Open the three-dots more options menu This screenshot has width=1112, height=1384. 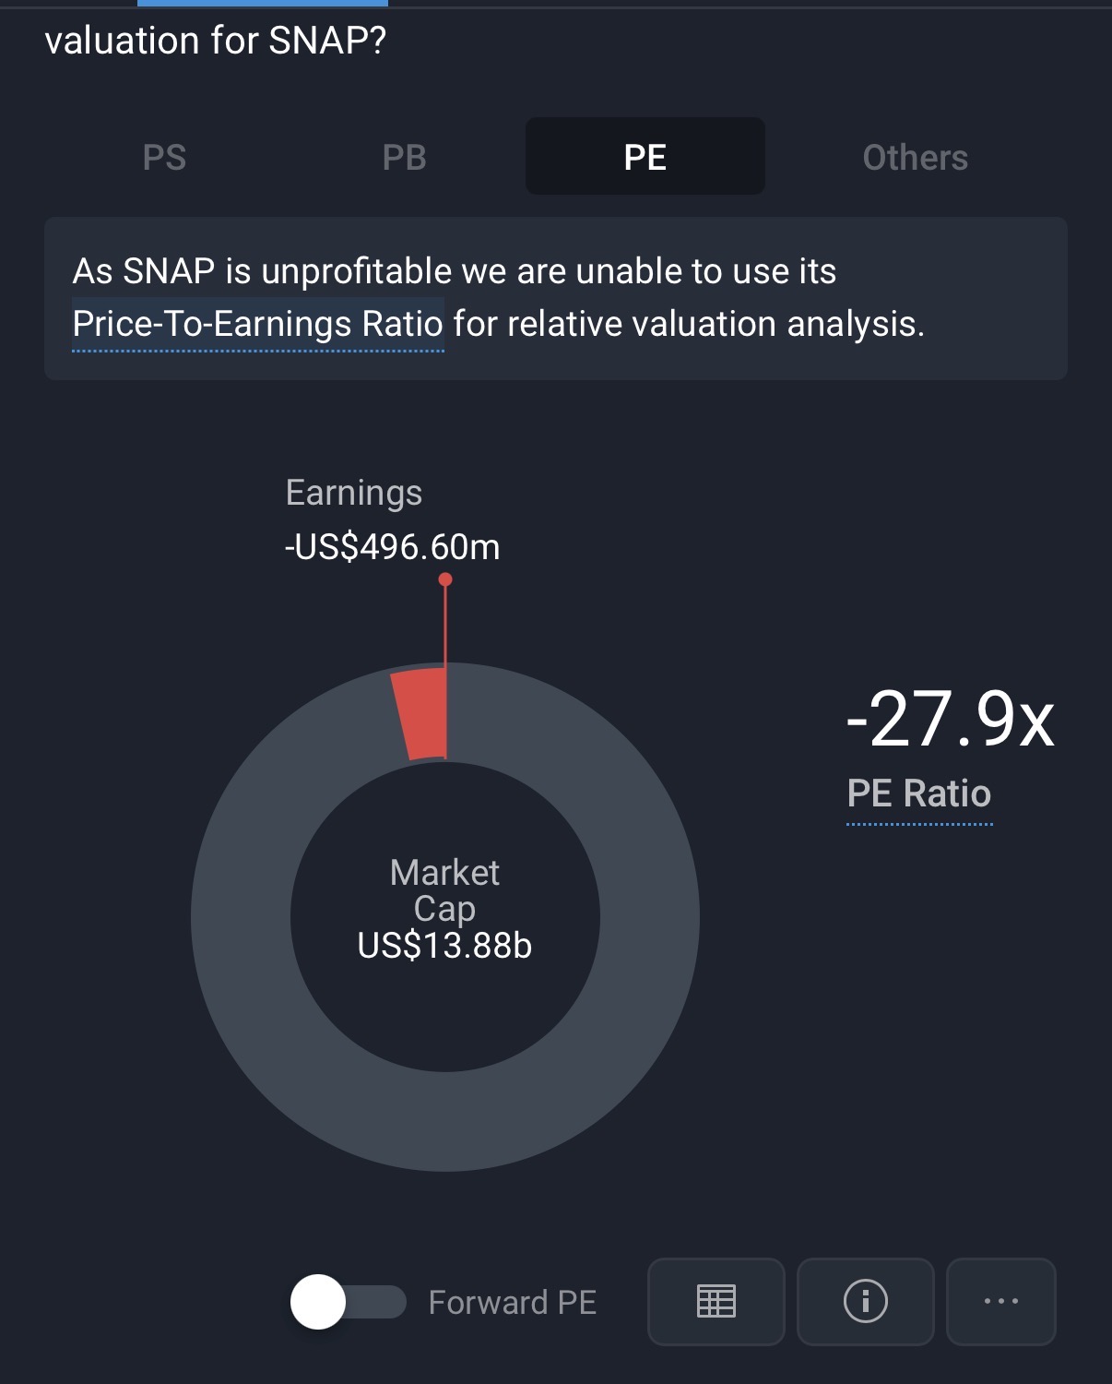pyautogui.click(x=1000, y=1301)
